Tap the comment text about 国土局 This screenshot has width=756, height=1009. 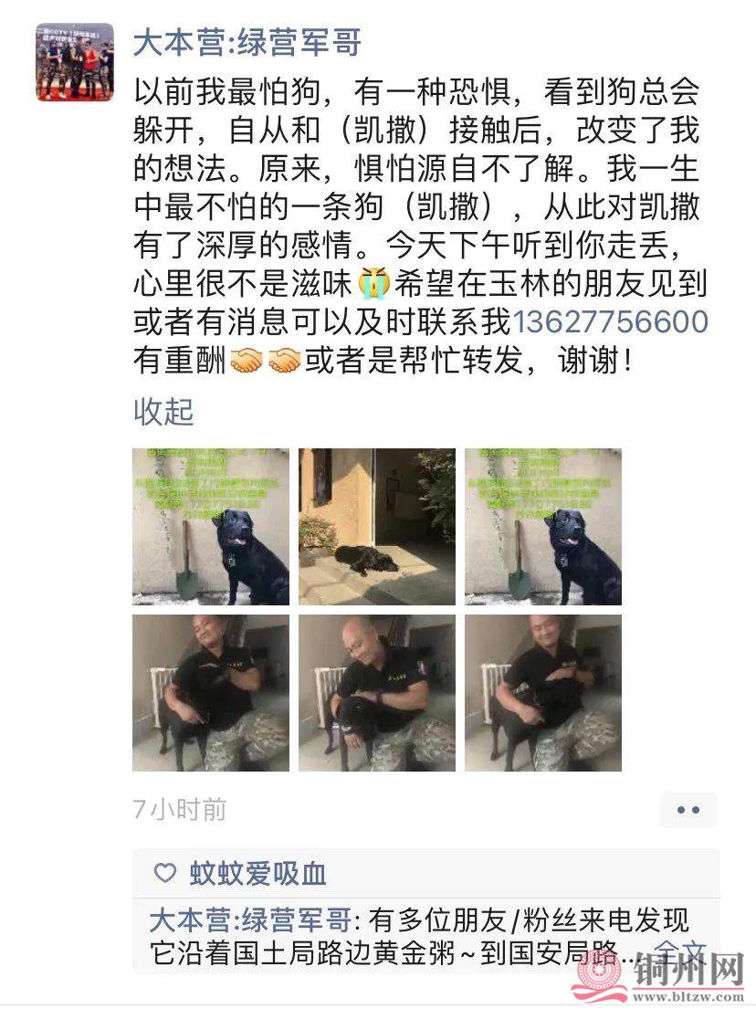[x=419, y=937]
